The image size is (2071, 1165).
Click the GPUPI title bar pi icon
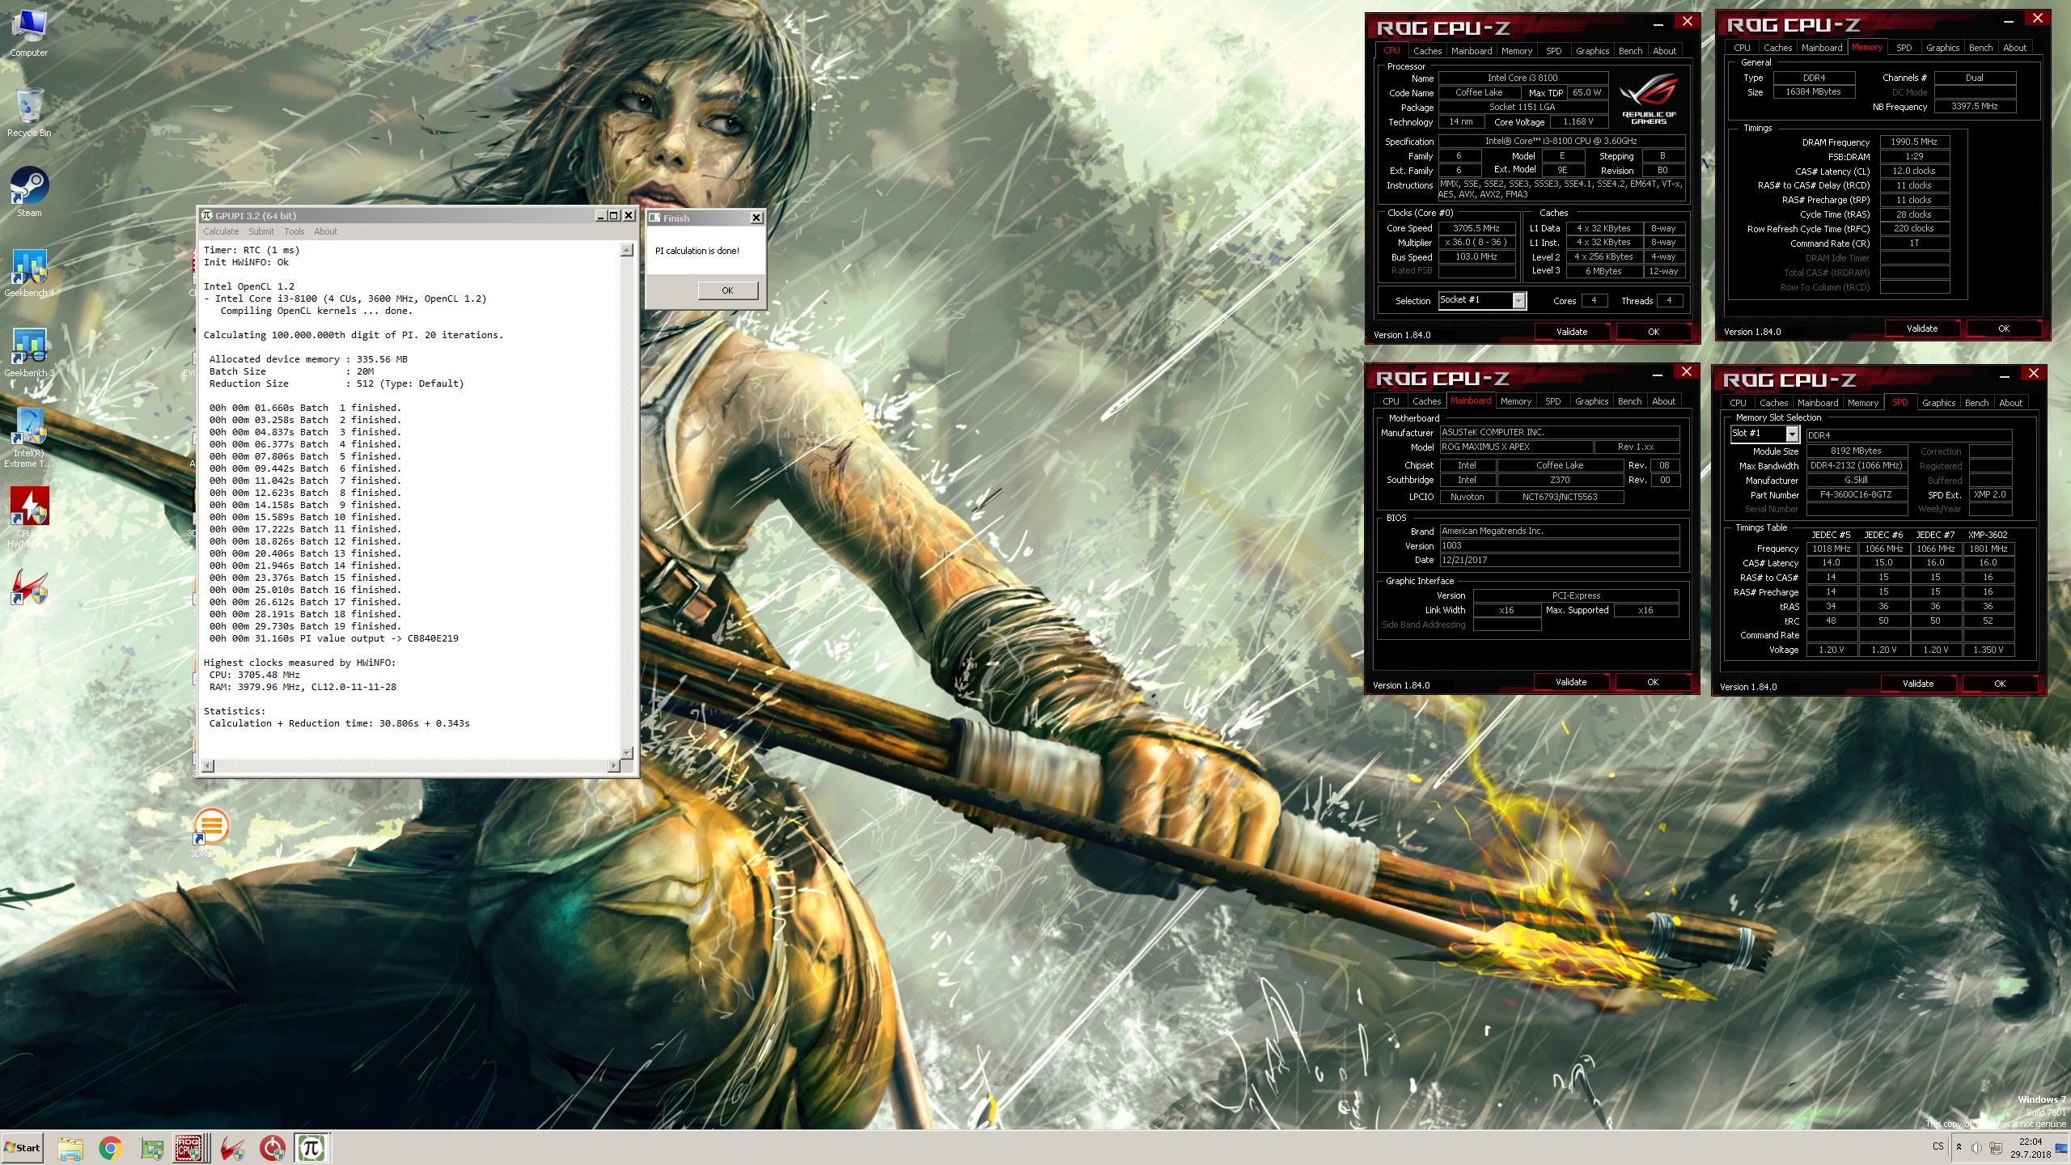point(207,215)
